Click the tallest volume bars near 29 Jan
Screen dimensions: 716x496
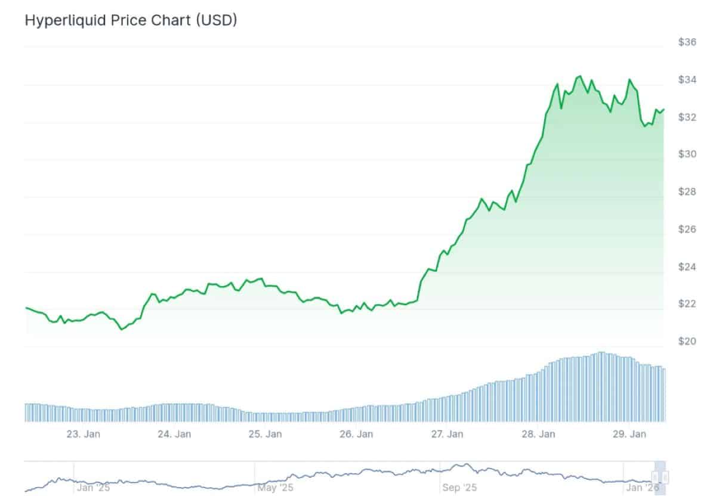click(601, 386)
